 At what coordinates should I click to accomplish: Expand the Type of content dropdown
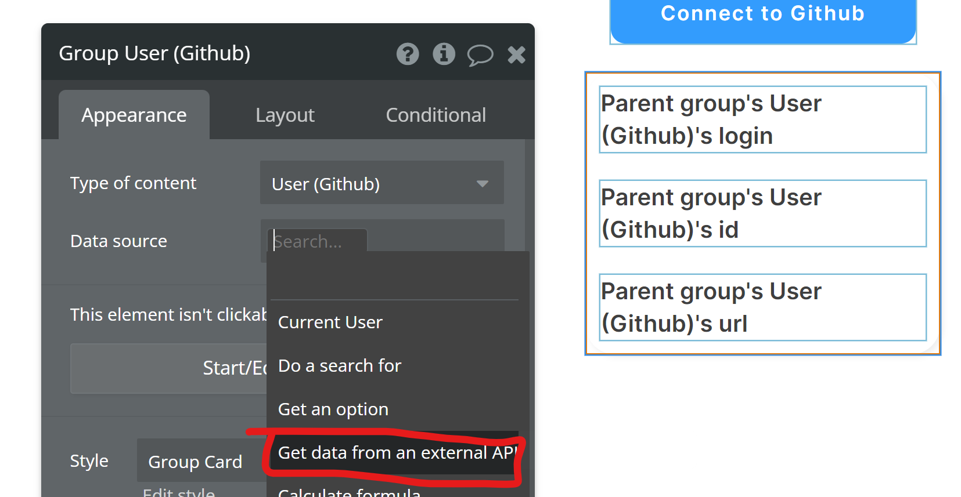tap(381, 183)
